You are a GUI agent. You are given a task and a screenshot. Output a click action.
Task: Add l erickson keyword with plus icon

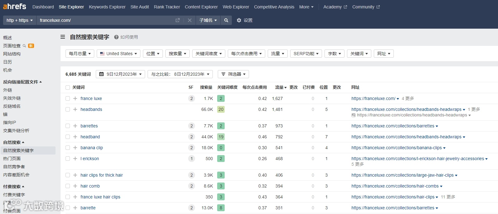click(75, 159)
